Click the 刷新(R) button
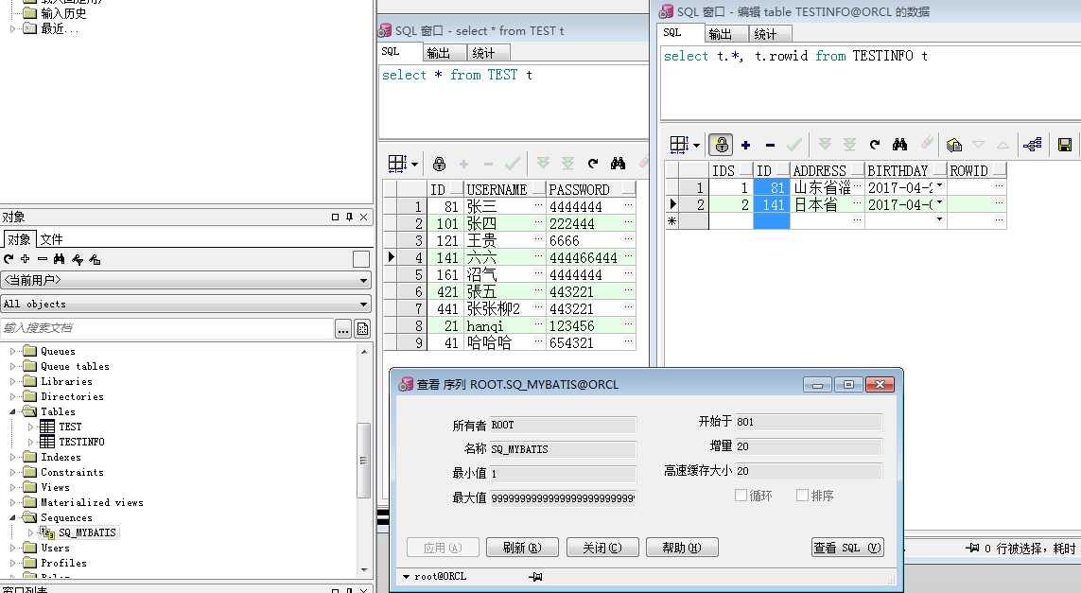This screenshot has height=593, width=1081. (x=522, y=548)
